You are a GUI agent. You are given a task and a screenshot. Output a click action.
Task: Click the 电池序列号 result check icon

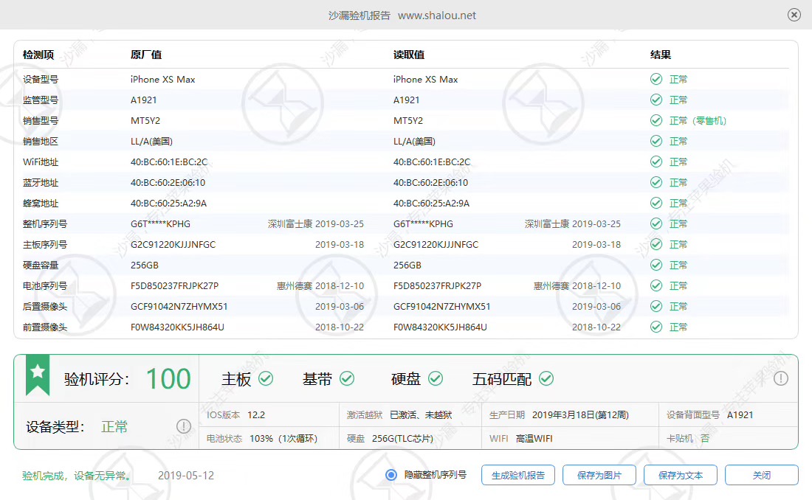click(x=656, y=285)
